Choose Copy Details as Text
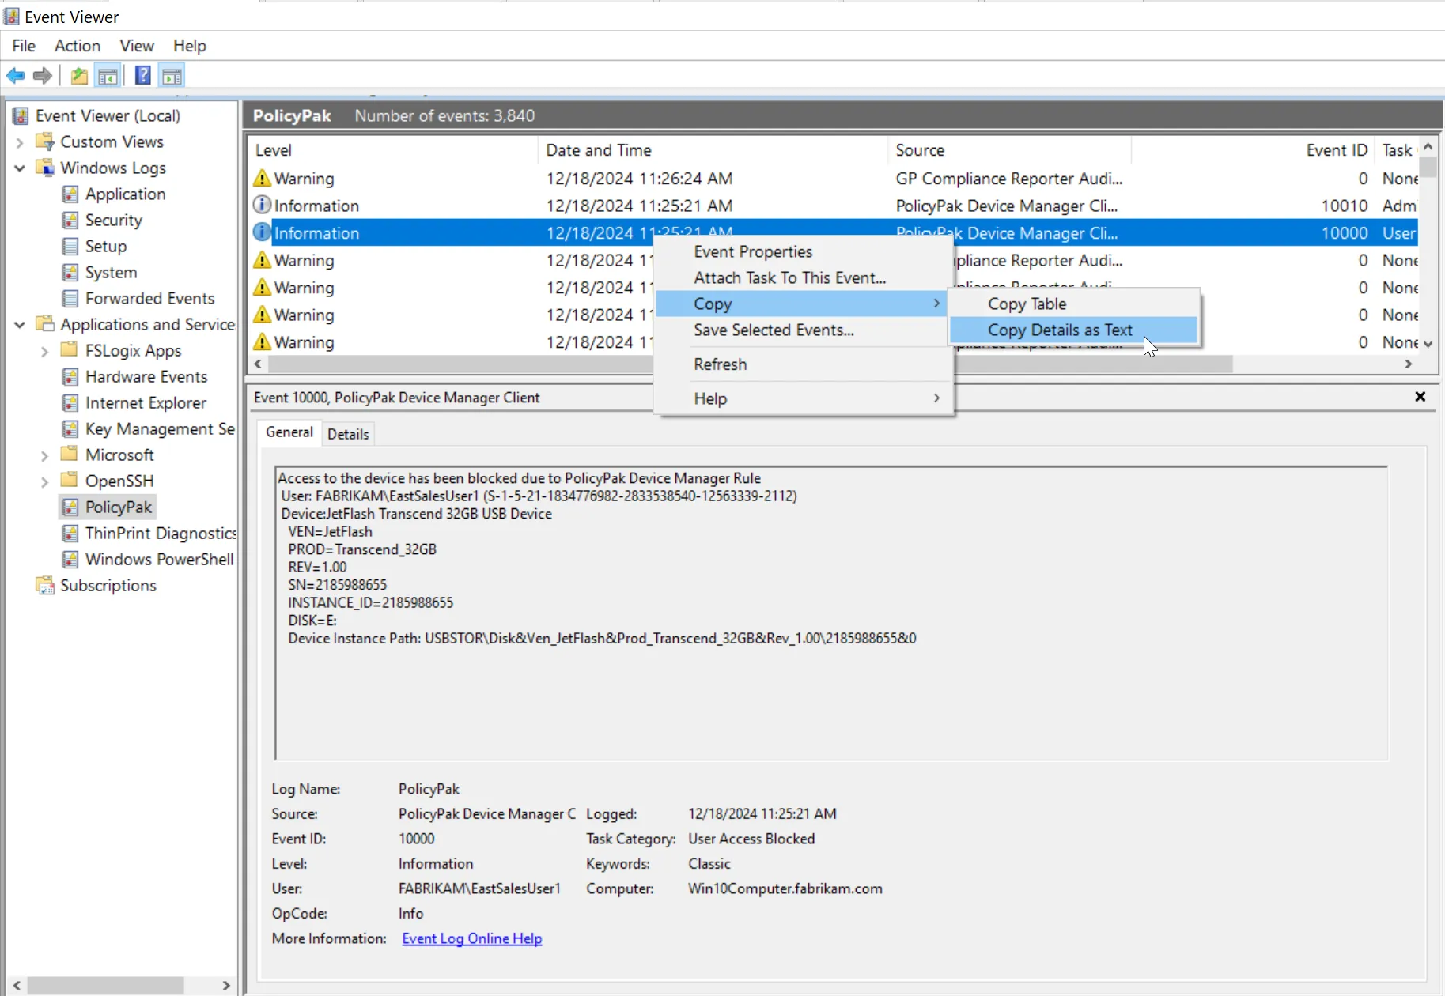Image resolution: width=1445 pixels, height=996 pixels. [1060, 330]
